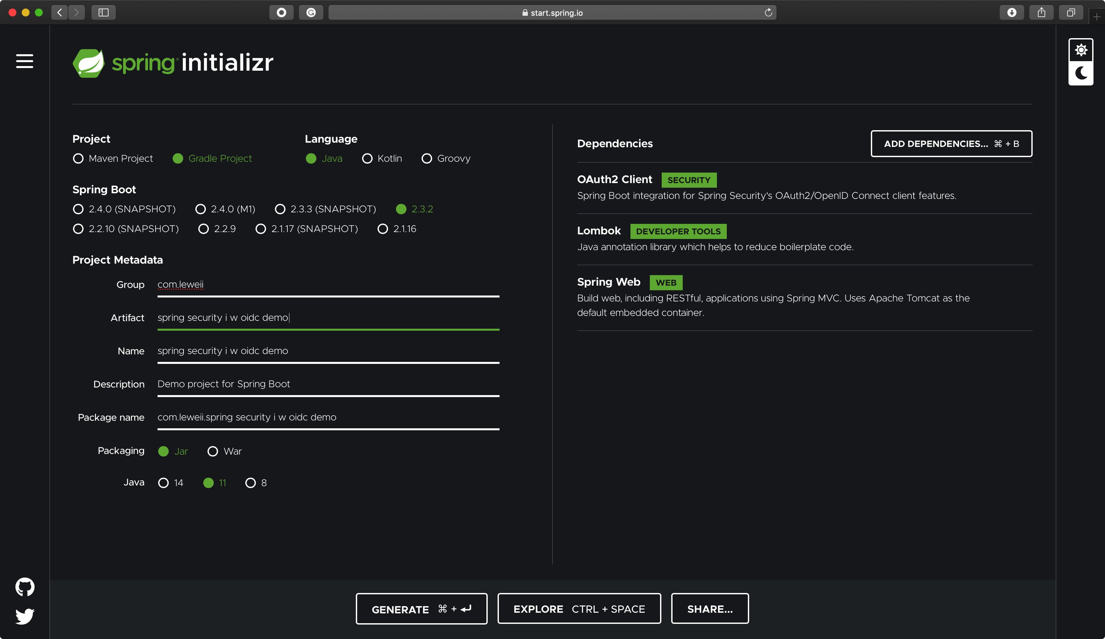Click the Grammarly extension icon
Screen dimensions: 1105x639
[311, 12]
